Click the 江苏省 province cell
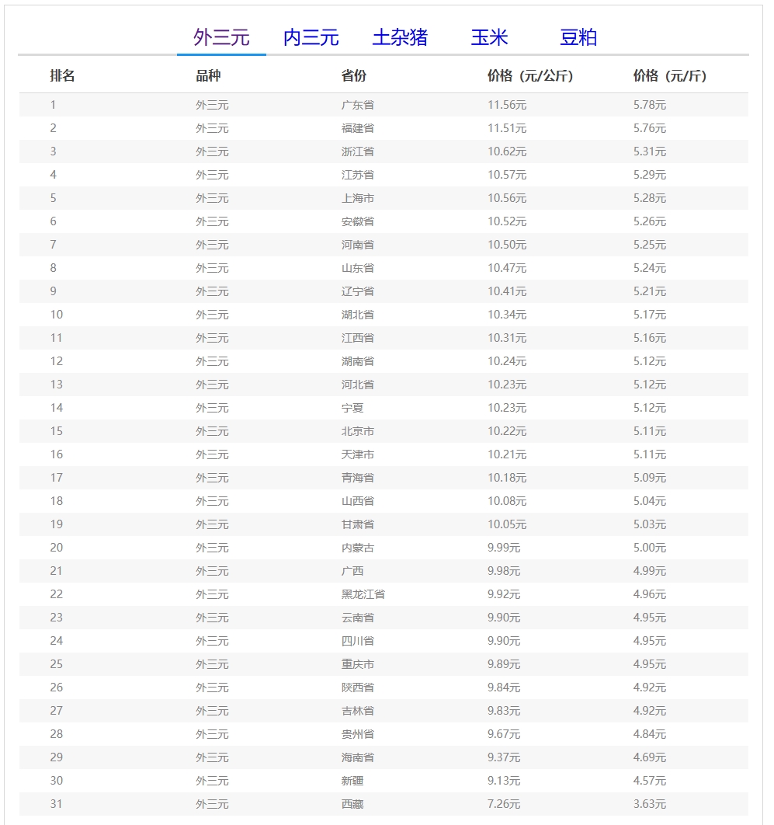This screenshot has height=825, width=774. pos(358,175)
